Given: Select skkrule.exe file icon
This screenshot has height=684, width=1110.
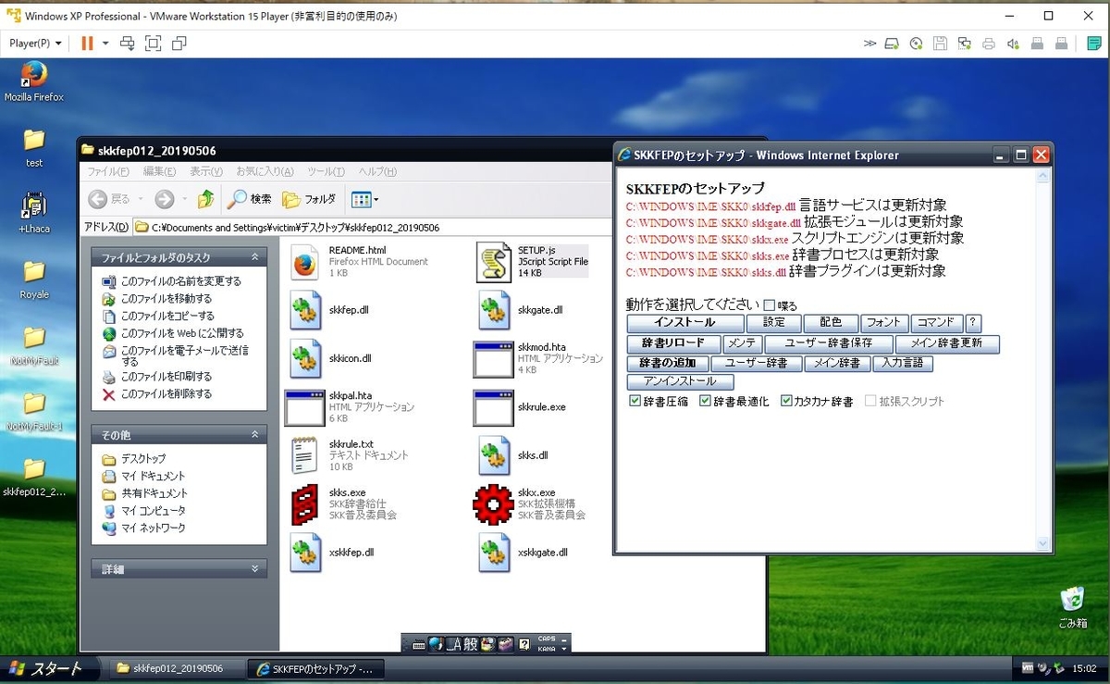Looking at the screenshot, I should click(493, 407).
